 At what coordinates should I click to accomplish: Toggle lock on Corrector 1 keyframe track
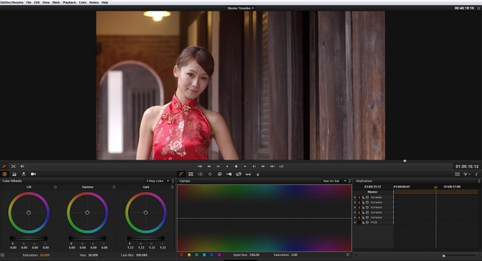click(363, 197)
